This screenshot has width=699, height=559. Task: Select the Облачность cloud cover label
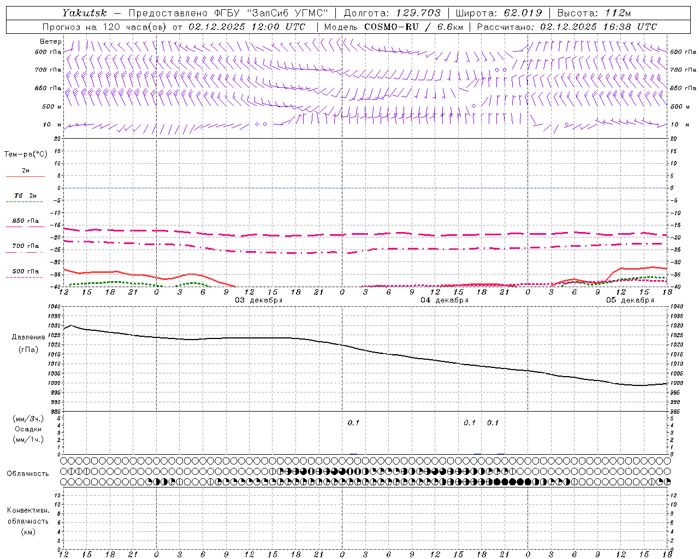pos(28,473)
